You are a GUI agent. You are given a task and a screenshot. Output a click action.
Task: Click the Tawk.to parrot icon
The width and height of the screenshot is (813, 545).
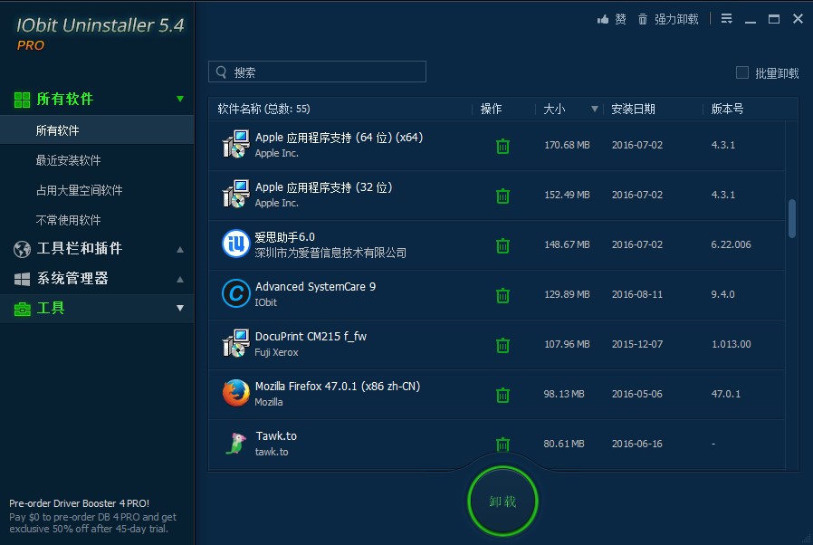[236, 444]
